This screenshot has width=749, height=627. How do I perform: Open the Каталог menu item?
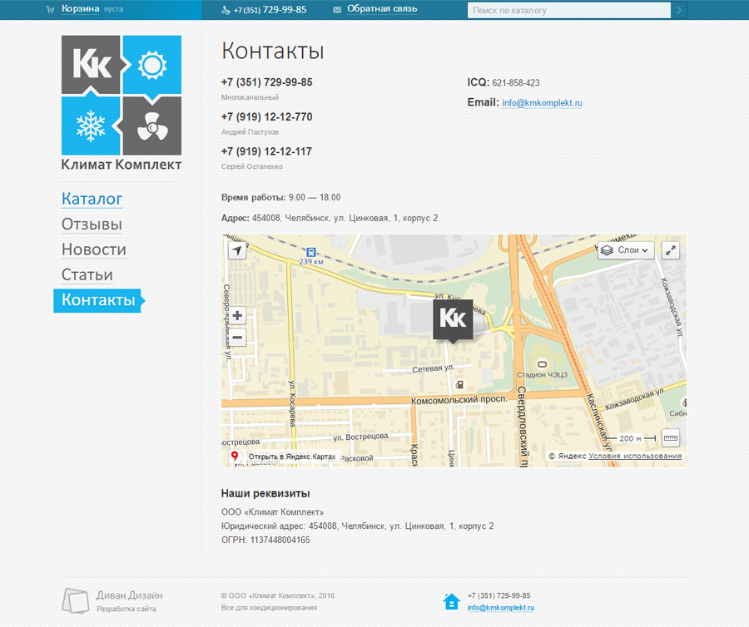(92, 199)
